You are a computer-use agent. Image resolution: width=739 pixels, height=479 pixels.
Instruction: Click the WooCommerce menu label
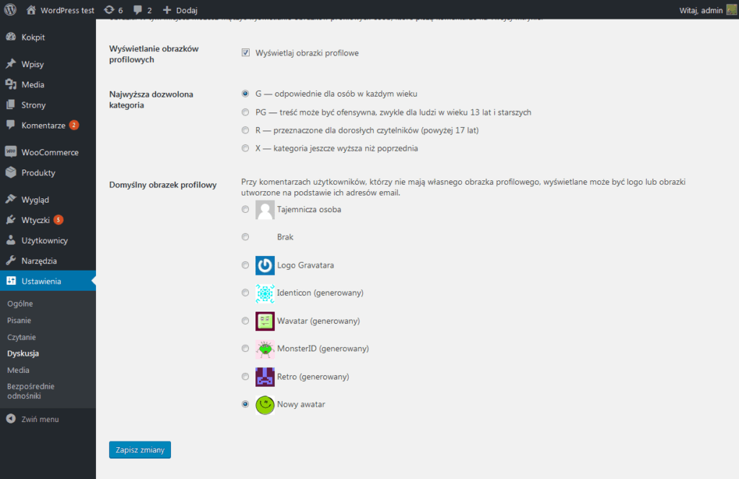pyautogui.click(x=50, y=152)
